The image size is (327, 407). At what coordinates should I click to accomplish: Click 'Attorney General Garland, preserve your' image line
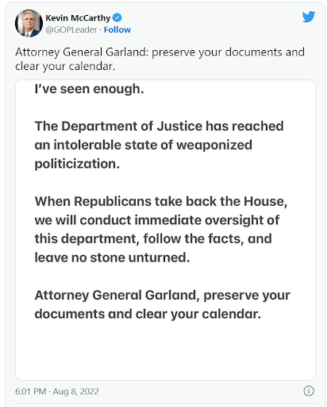click(163, 295)
